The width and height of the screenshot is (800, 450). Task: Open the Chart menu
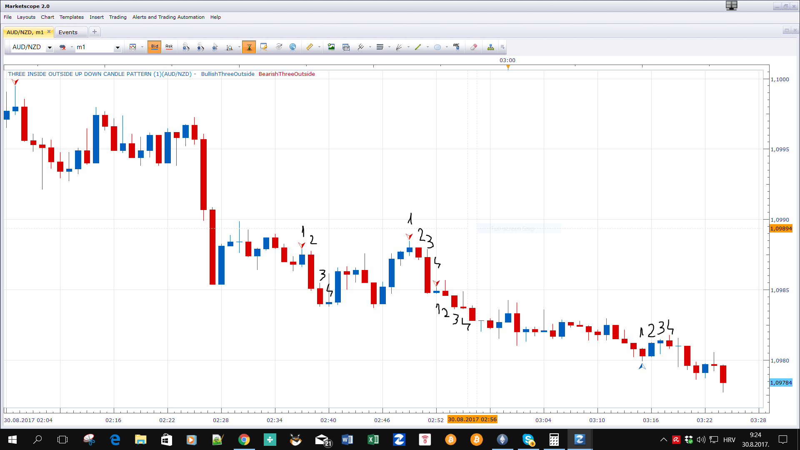pos(47,17)
